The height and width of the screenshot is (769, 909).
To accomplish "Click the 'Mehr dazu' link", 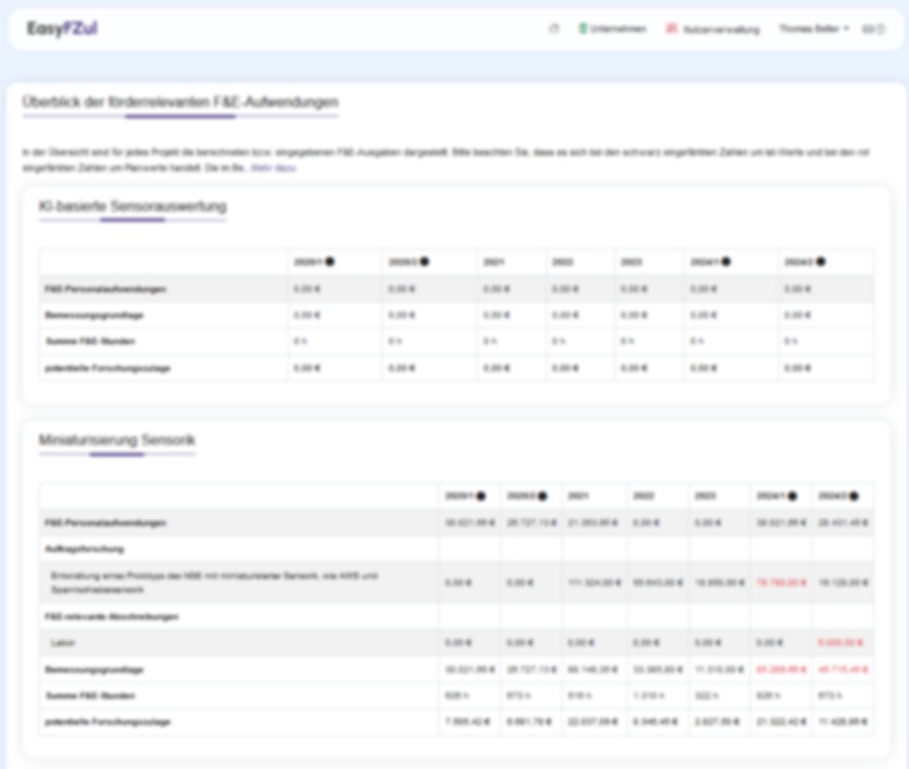I will [273, 168].
